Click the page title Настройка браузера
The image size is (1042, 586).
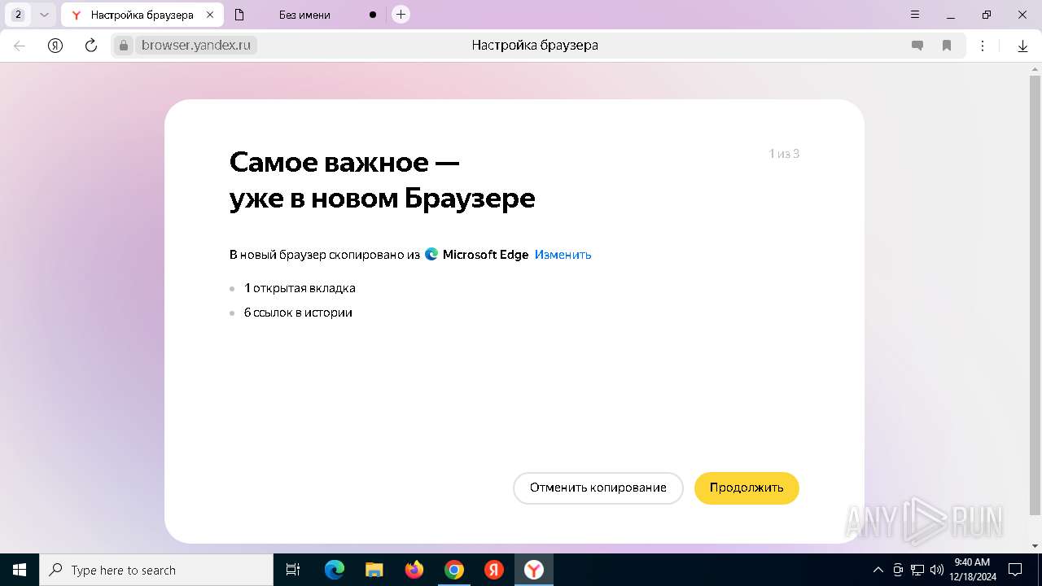[x=535, y=46]
